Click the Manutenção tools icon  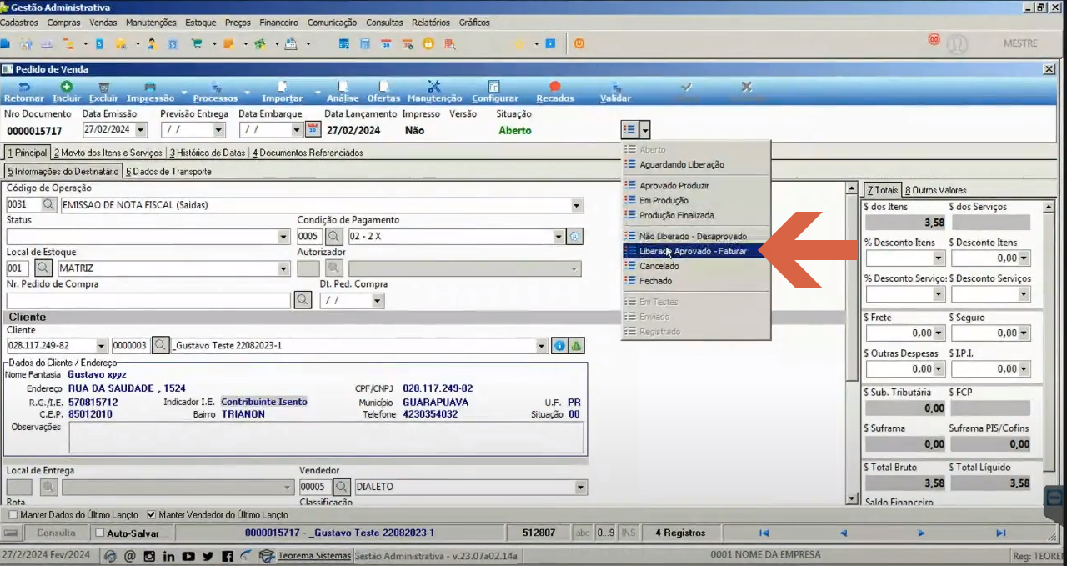pyautogui.click(x=434, y=87)
